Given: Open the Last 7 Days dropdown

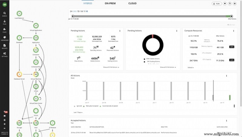Looking at the screenshot, I should click(x=78, y=112).
